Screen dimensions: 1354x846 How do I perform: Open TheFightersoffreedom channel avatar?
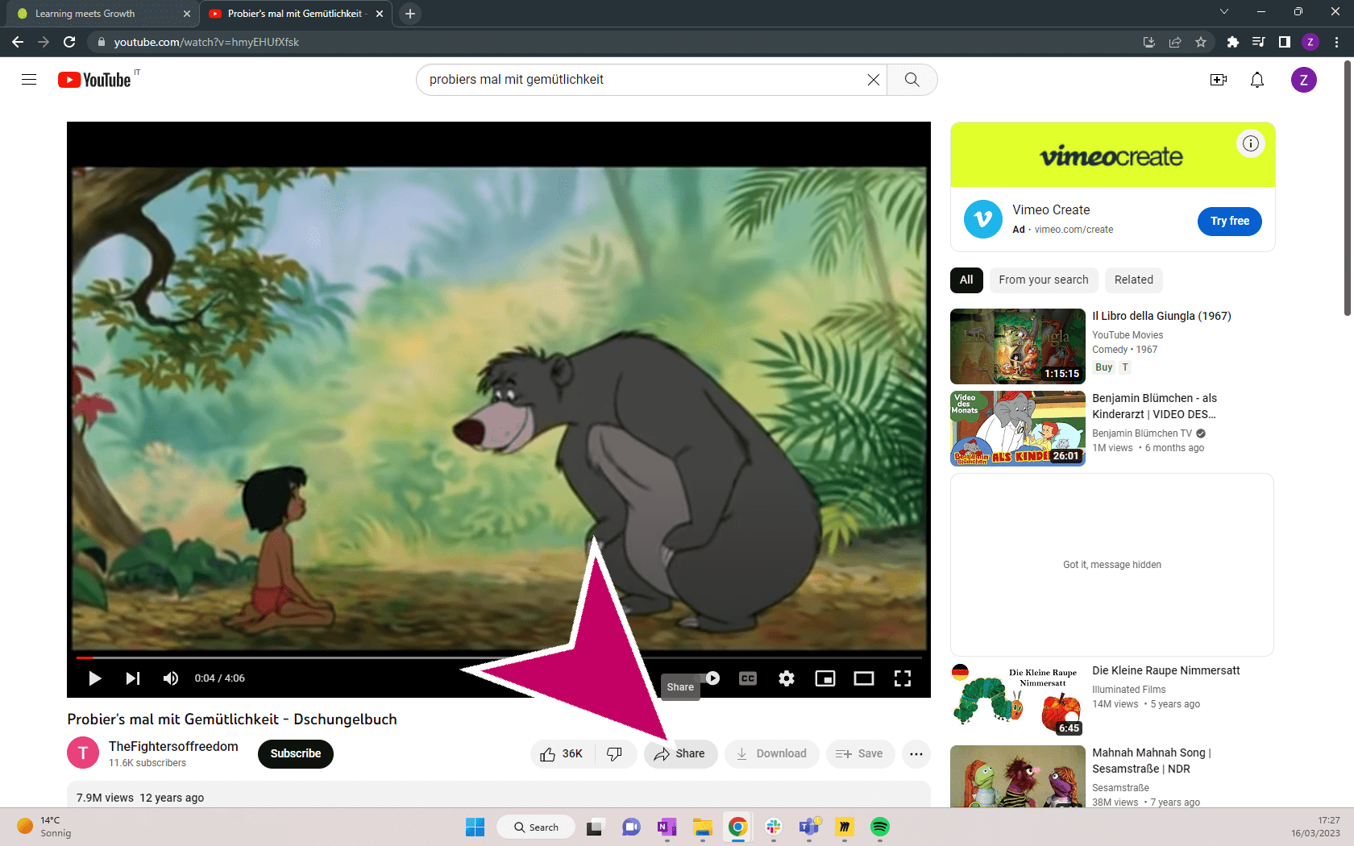(x=83, y=753)
